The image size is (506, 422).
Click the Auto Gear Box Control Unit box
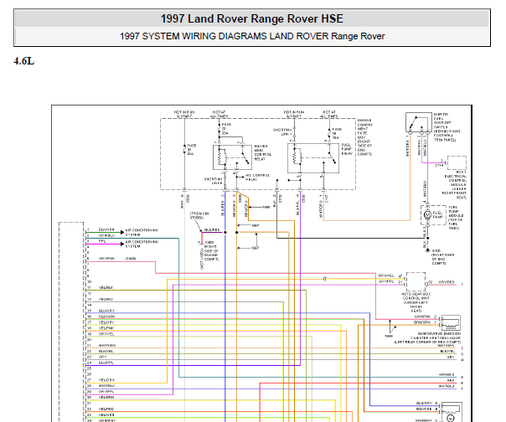[416, 281]
